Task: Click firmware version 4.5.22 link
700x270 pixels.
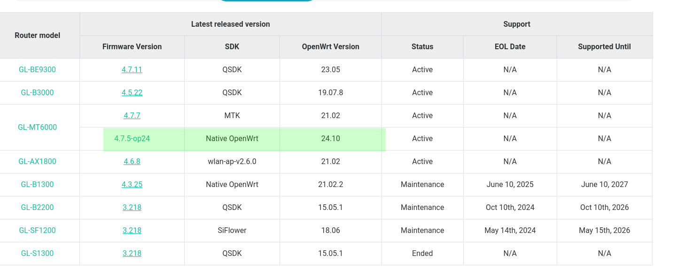Action: 132,93
